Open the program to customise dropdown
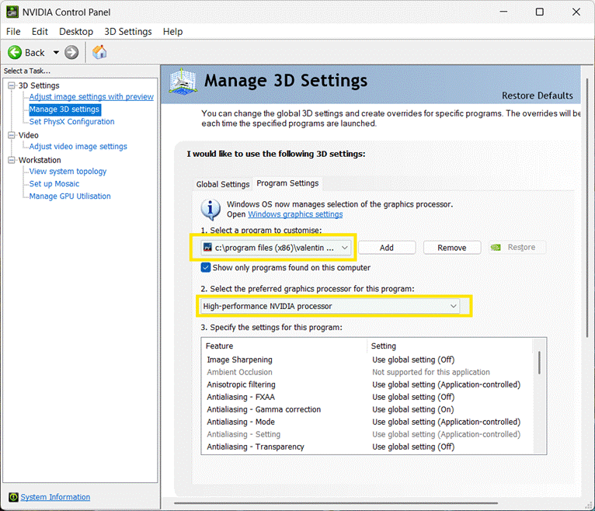Image resolution: width=595 pixels, height=511 pixels. tap(345, 247)
